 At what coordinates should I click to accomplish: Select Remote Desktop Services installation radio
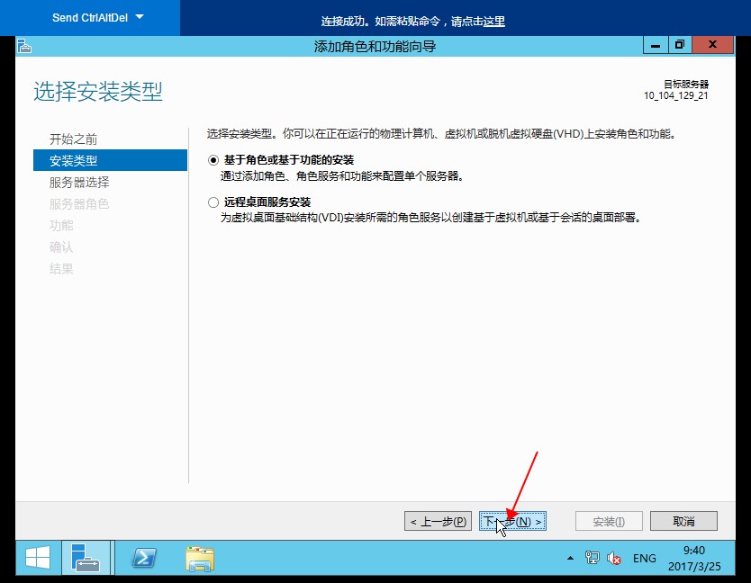(213, 202)
